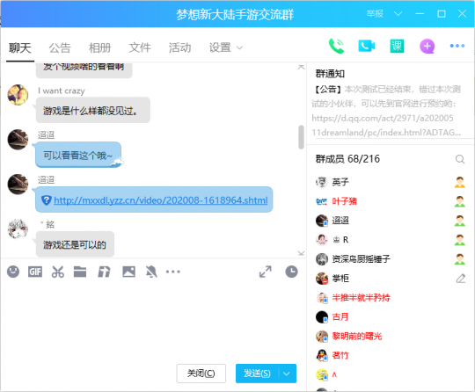Toggle the muted bell notification icon

pos(151,272)
